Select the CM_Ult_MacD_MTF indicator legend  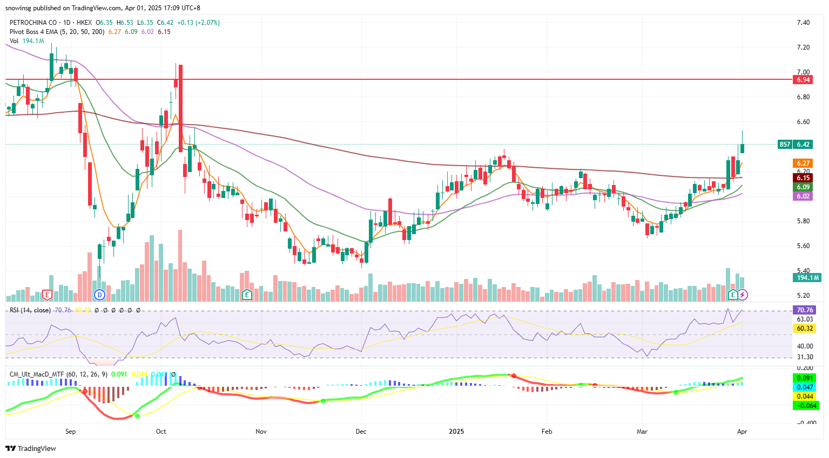point(59,374)
